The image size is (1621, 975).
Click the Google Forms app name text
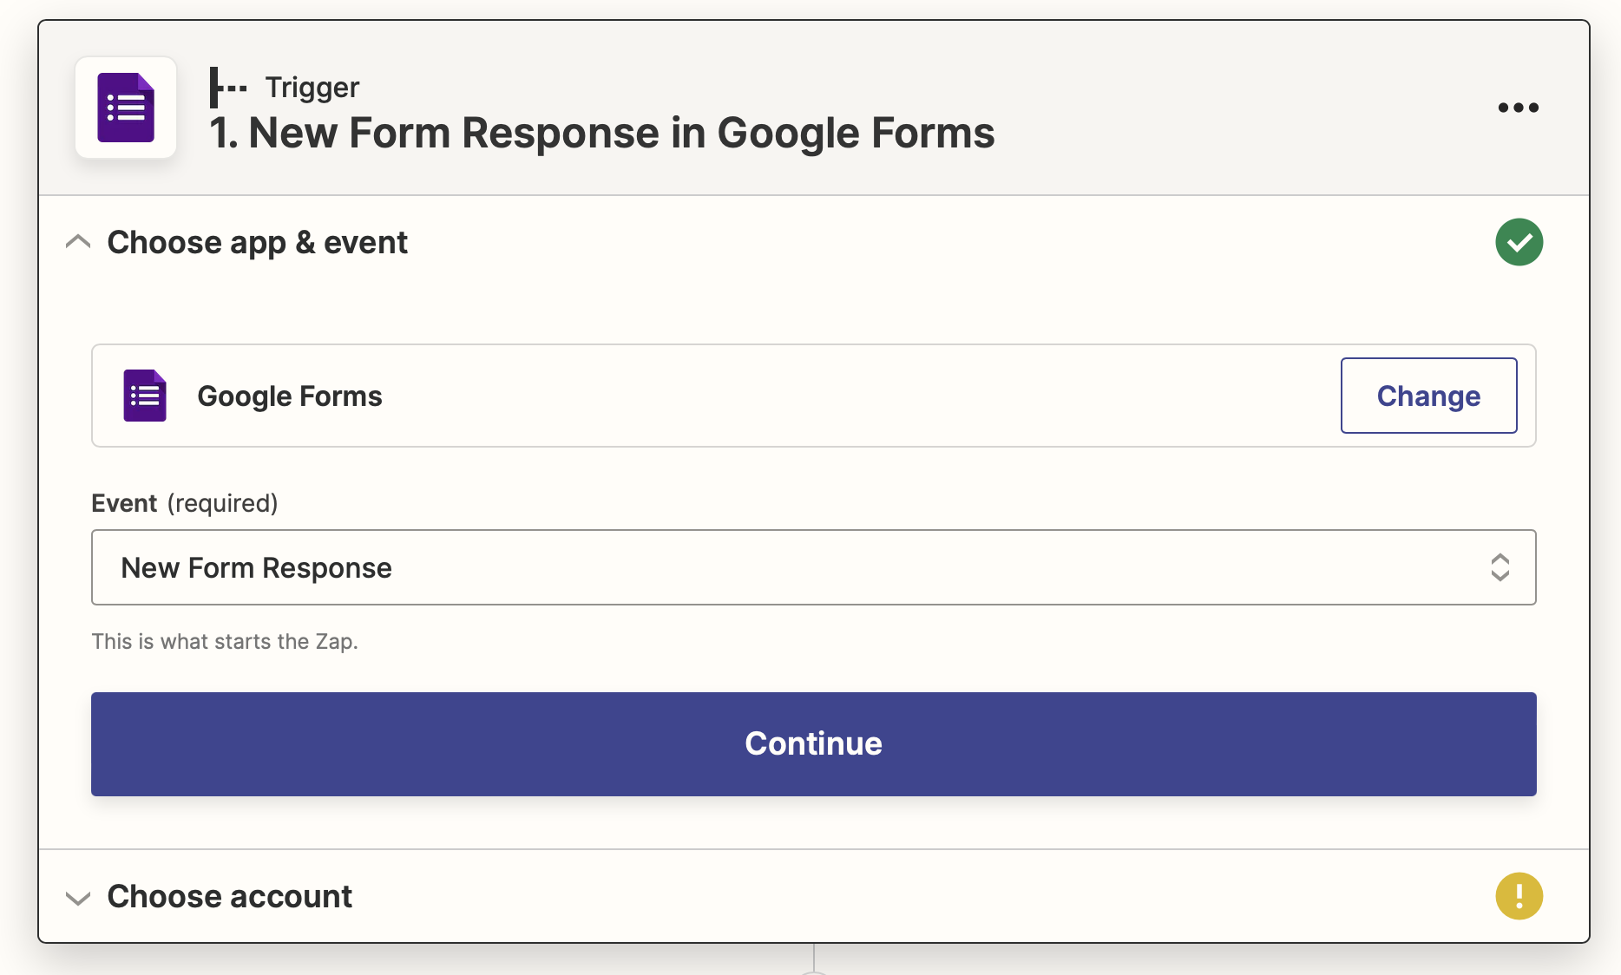290,396
